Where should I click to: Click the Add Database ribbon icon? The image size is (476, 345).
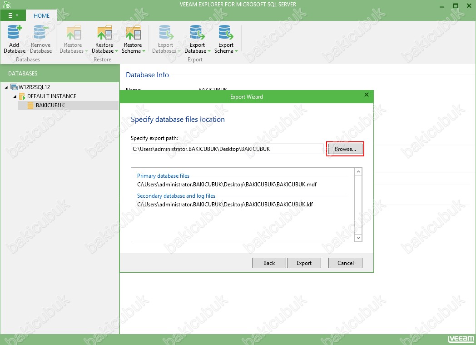14,32
